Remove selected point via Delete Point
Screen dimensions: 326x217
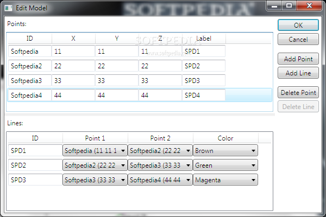coord(298,92)
